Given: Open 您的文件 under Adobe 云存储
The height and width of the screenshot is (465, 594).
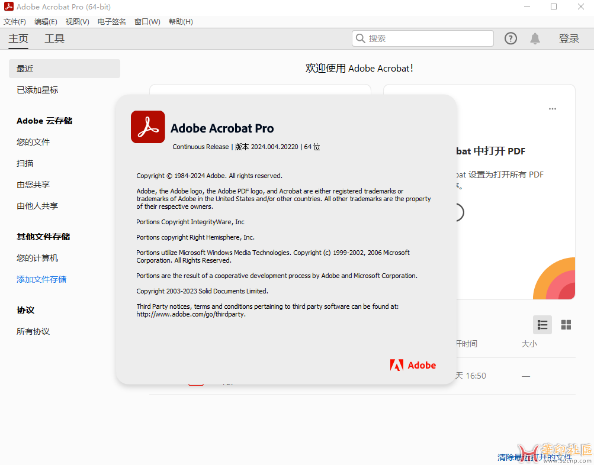Looking at the screenshot, I should (33, 142).
